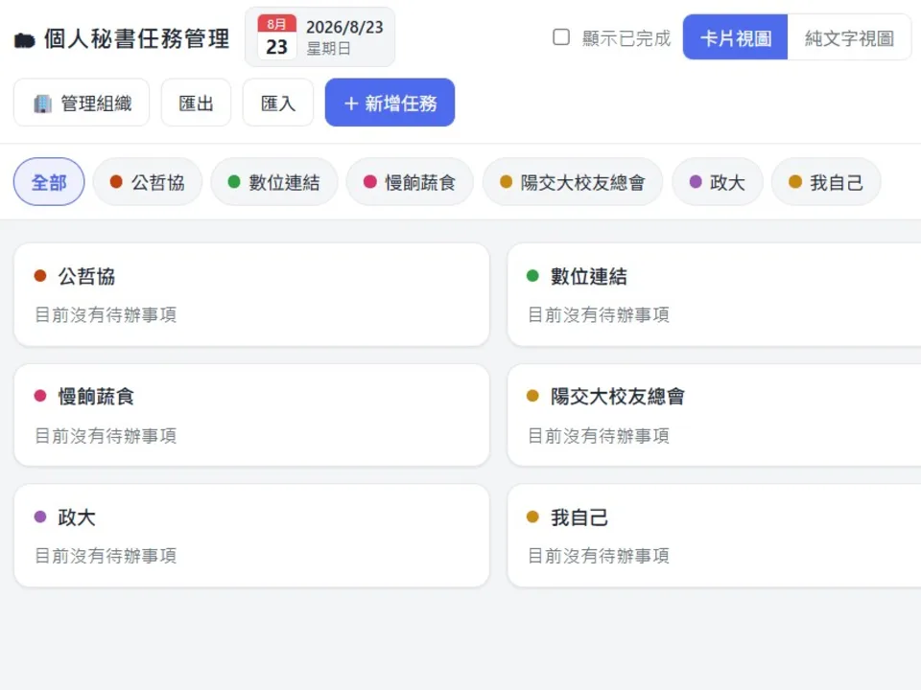Click the 我自己 card title
The height and width of the screenshot is (690, 921).
click(579, 517)
